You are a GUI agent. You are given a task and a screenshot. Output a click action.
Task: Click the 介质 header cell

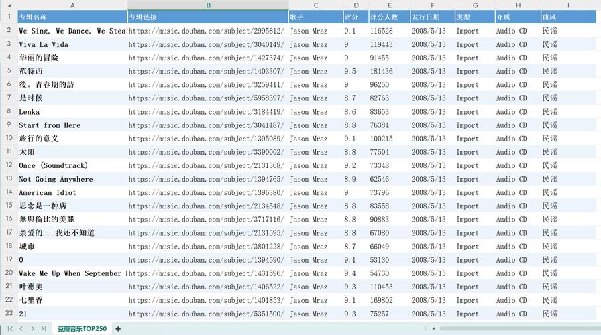click(x=518, y=17)
